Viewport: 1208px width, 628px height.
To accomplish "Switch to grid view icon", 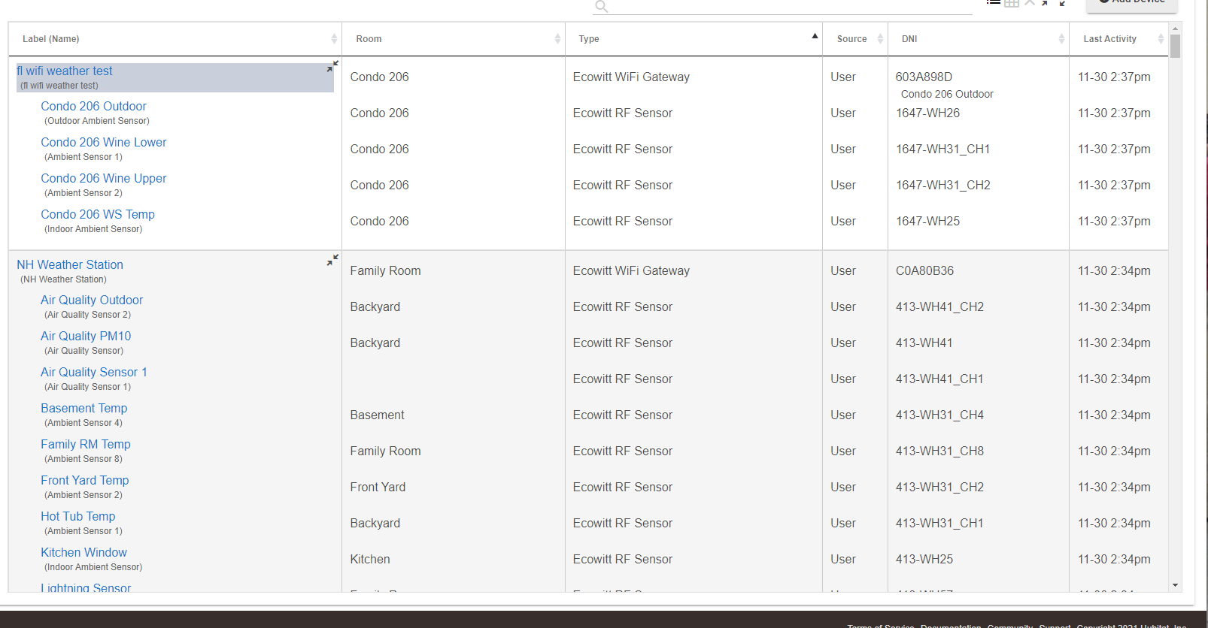I will 1012,3.
